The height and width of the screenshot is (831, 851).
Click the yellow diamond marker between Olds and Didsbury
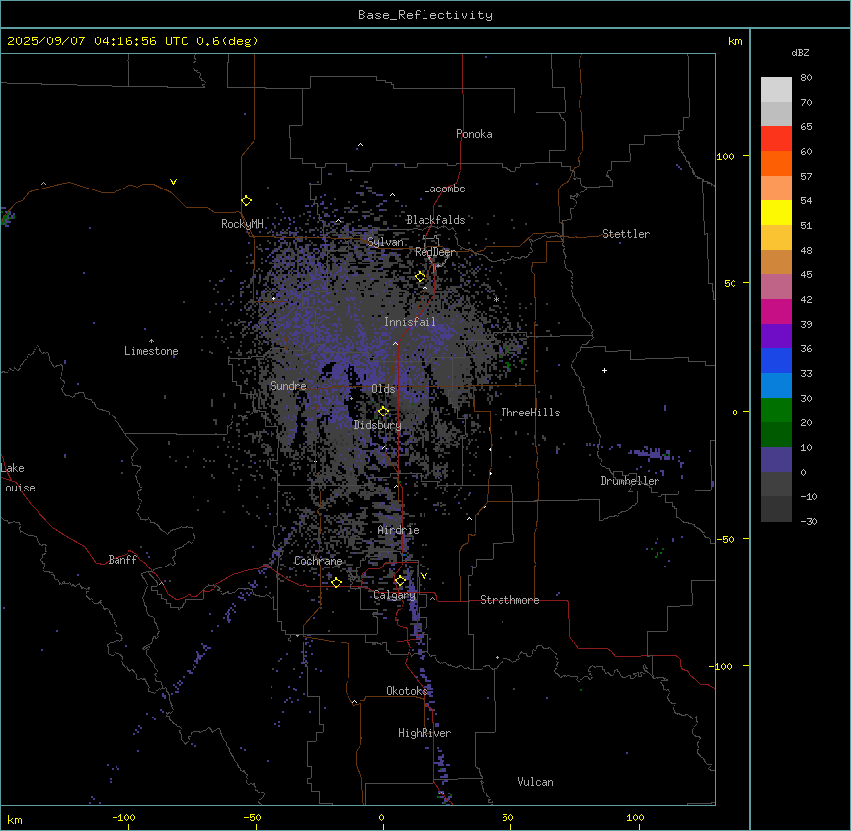click(383, 412)
